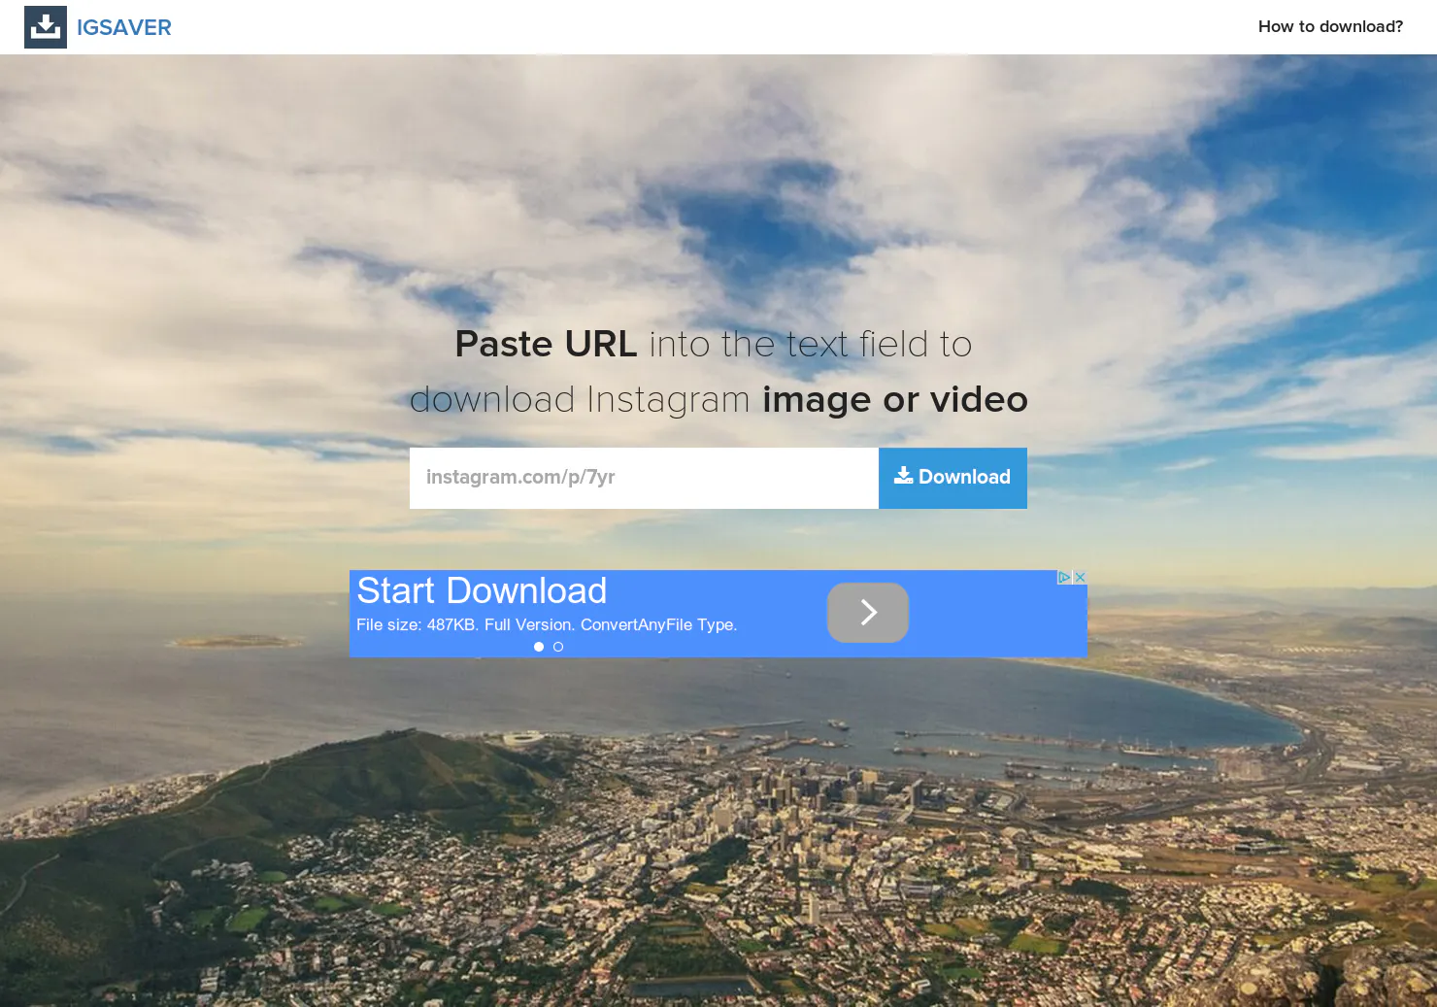The image size is (1437, 1007).
Task: Click the Start Download ad headline
Action: tap(482, 590)
